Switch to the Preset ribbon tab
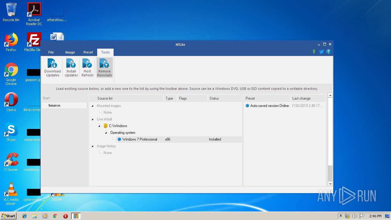The height and width of the screenshot is (220, 391). coord(88,52)
